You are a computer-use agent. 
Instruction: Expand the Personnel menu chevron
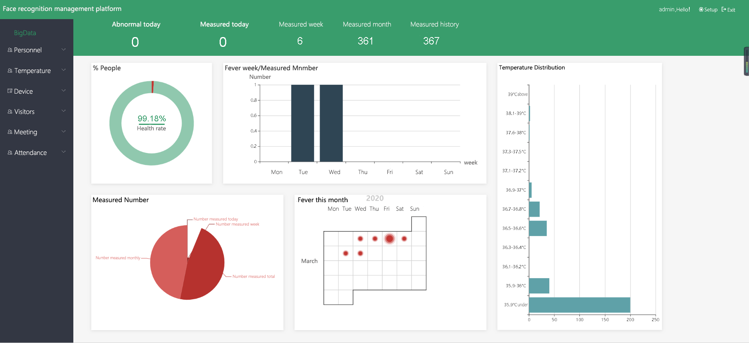[x=64, y=50]
